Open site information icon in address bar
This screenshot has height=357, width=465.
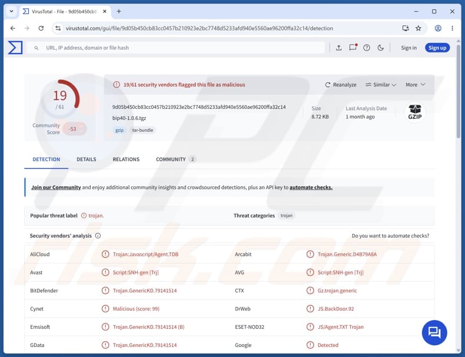[x=58, y=28]
